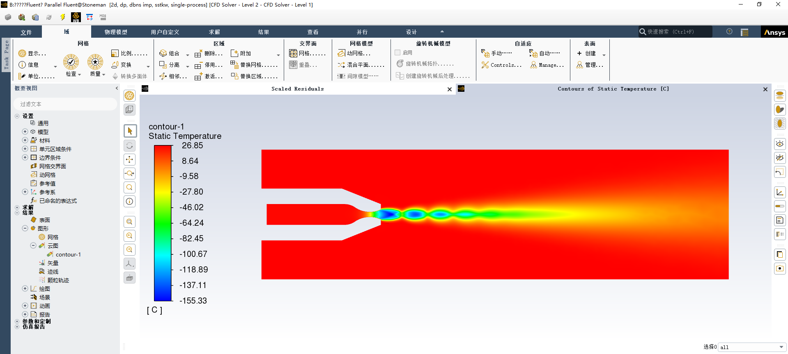
Task: Click the lightning bolt toolbar icon
Action: (63, 17)
